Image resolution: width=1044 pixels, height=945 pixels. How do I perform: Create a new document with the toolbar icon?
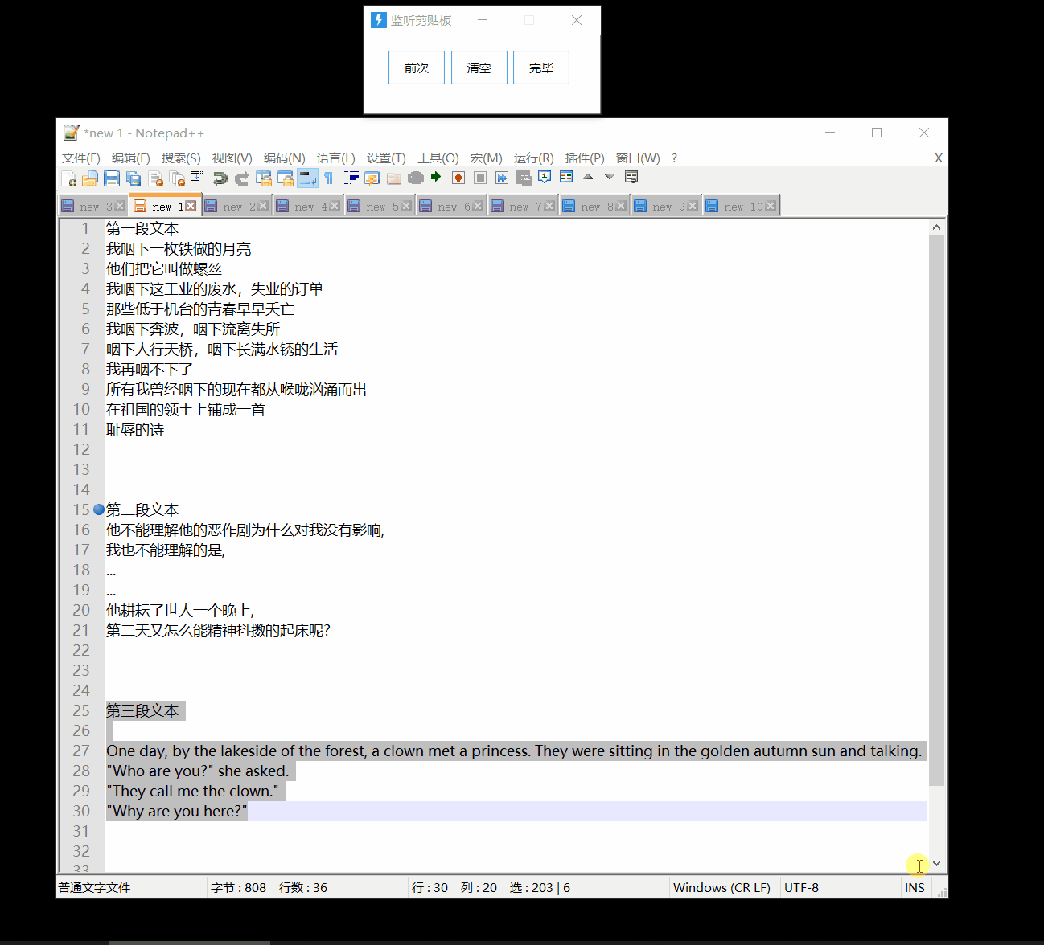(x=68, y=178)
